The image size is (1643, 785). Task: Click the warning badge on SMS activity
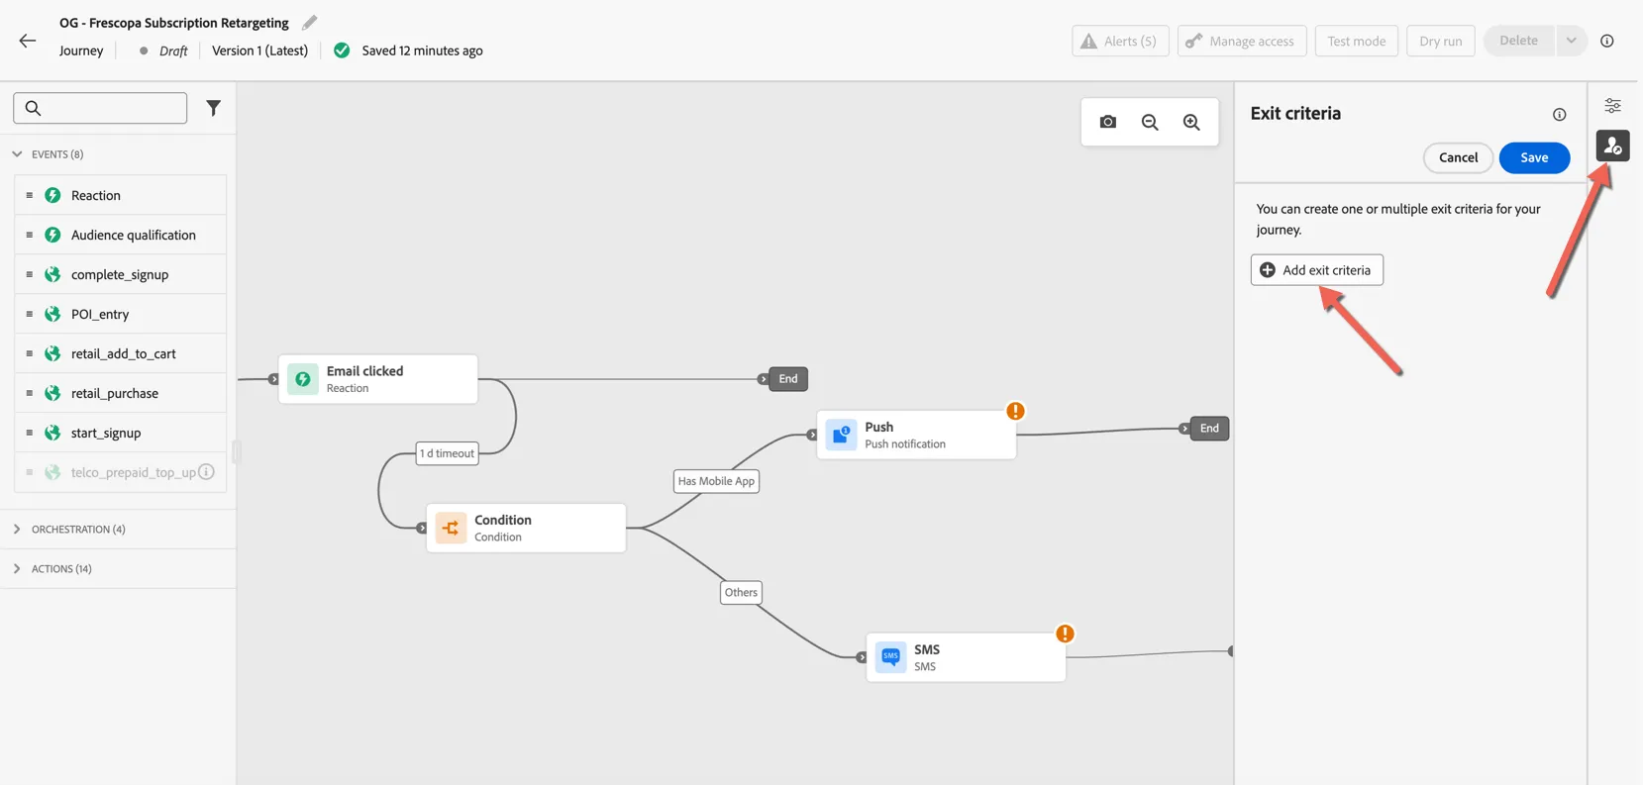click(x=1065, y=634)
